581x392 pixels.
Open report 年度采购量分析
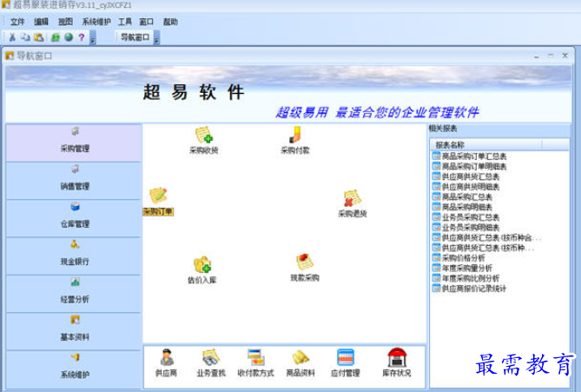[x=462, y=268]
